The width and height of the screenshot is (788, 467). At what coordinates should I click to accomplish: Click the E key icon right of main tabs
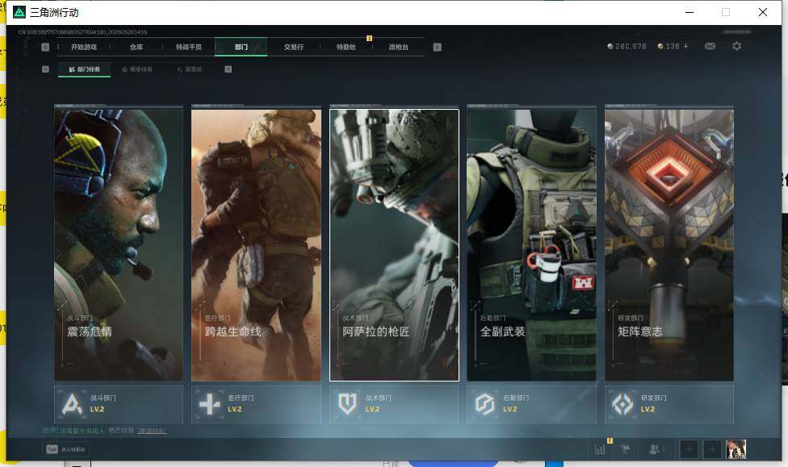point(438,48)
